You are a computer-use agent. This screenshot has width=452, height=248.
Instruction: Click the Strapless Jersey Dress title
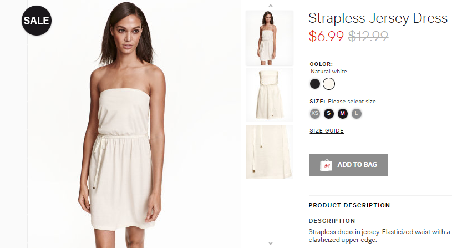tap(378, 18)
